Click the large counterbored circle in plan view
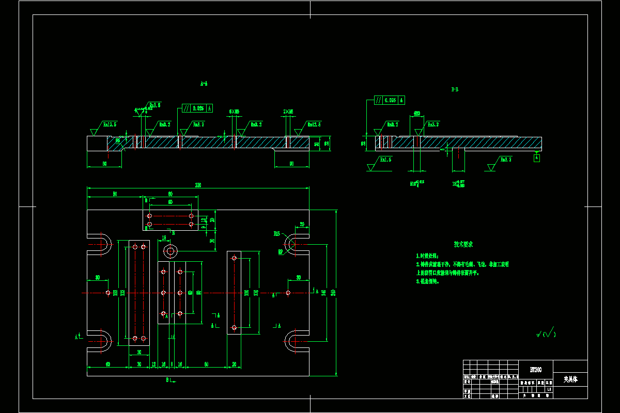Viewport: 620px width, 413px height. [169, 251]
